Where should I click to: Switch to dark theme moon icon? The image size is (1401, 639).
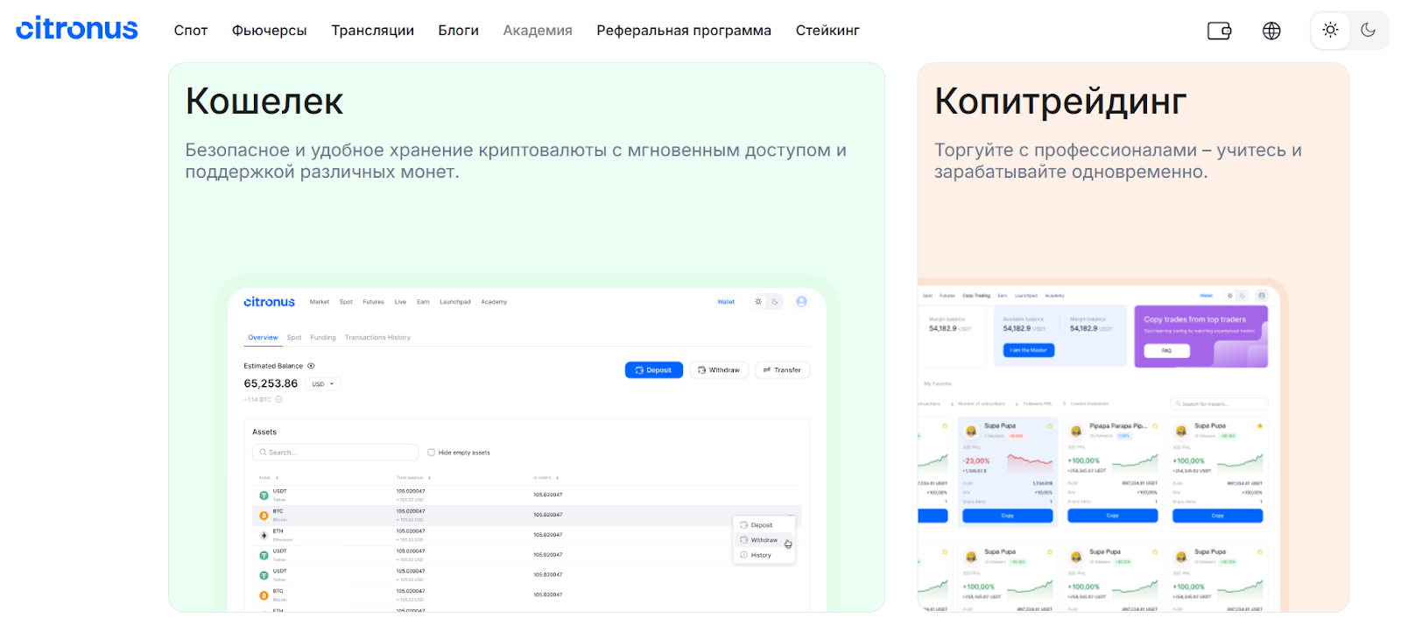point(1369,30)
